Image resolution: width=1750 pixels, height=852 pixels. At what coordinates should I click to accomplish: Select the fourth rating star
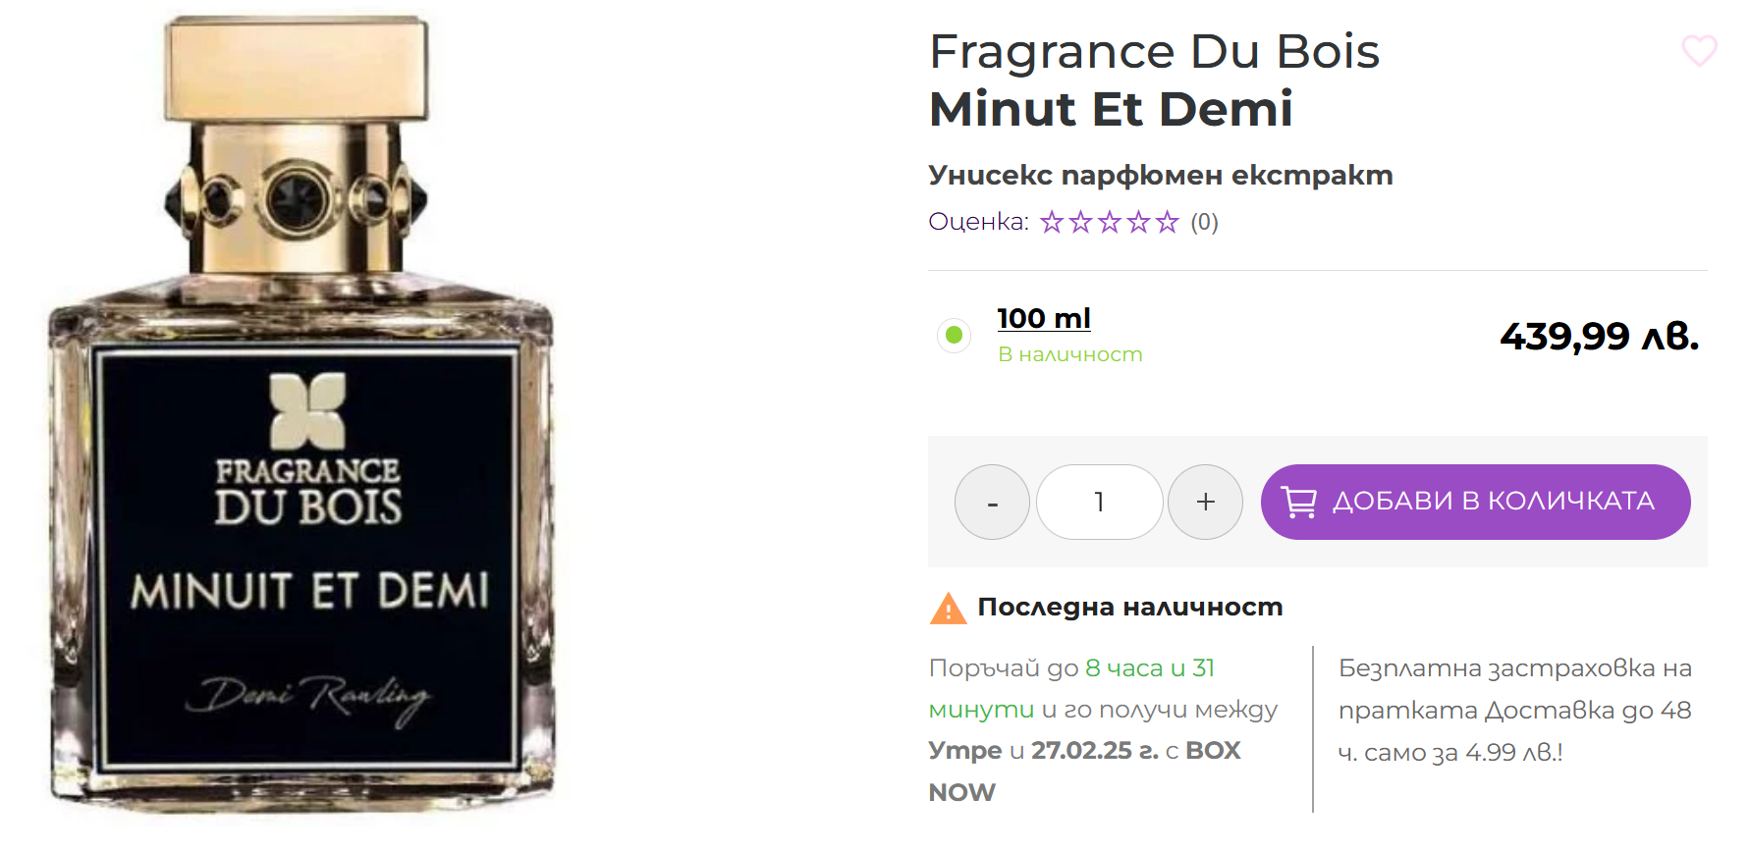click(x=1138, y=223)
